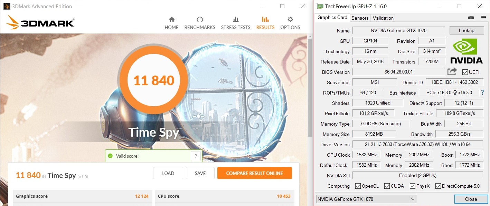Click the LOAD button
The width and height of the screenshot is (490, 206).
168,173
